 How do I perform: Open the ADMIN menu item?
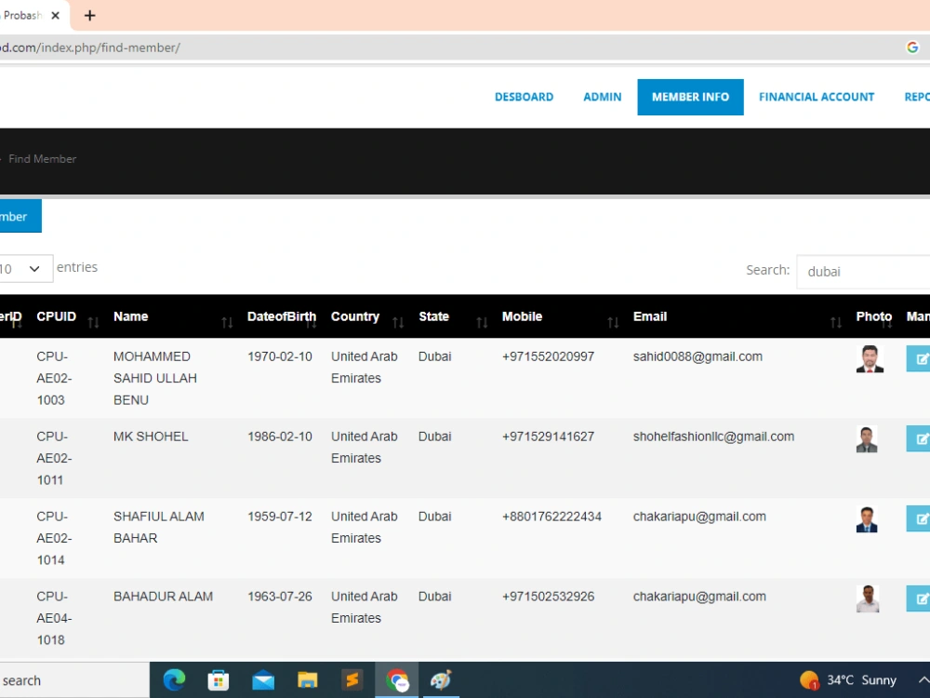[602, 97]
